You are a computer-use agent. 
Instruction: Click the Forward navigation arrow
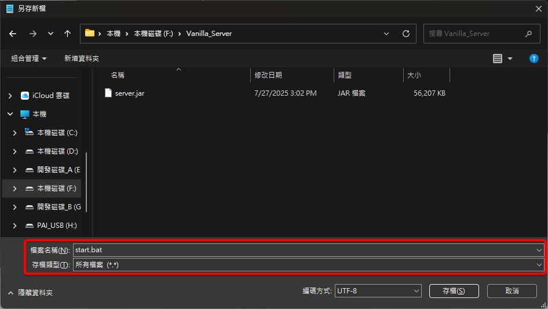point(32,34)
